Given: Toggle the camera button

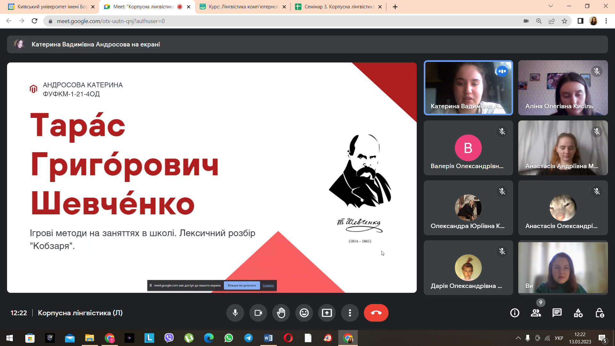Looking at the screenshot, I should [x=258, y=313].
